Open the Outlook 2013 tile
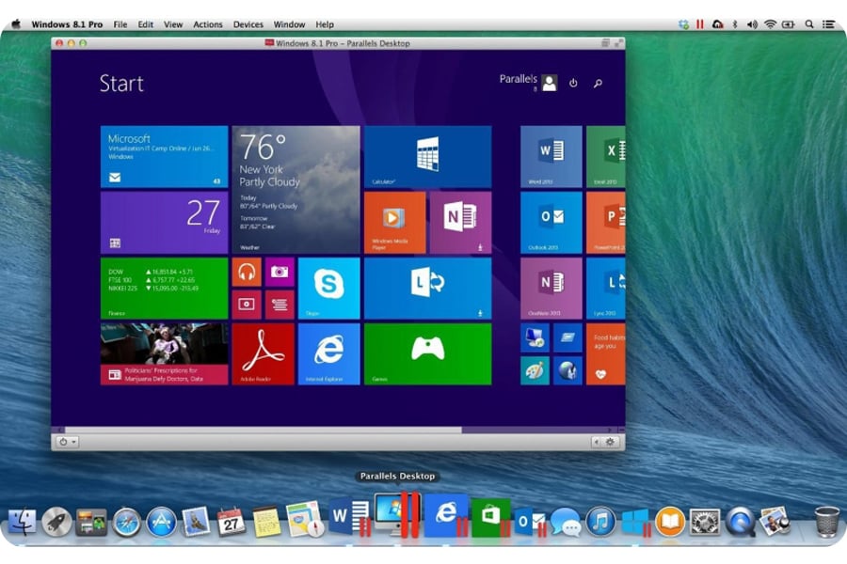This screenshot has width=847, height=564. 551,222
